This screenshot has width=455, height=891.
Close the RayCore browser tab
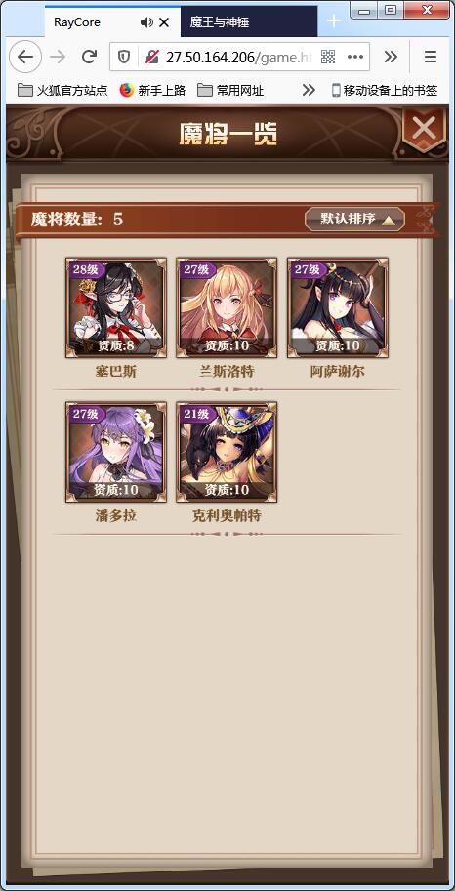(164, 22)
